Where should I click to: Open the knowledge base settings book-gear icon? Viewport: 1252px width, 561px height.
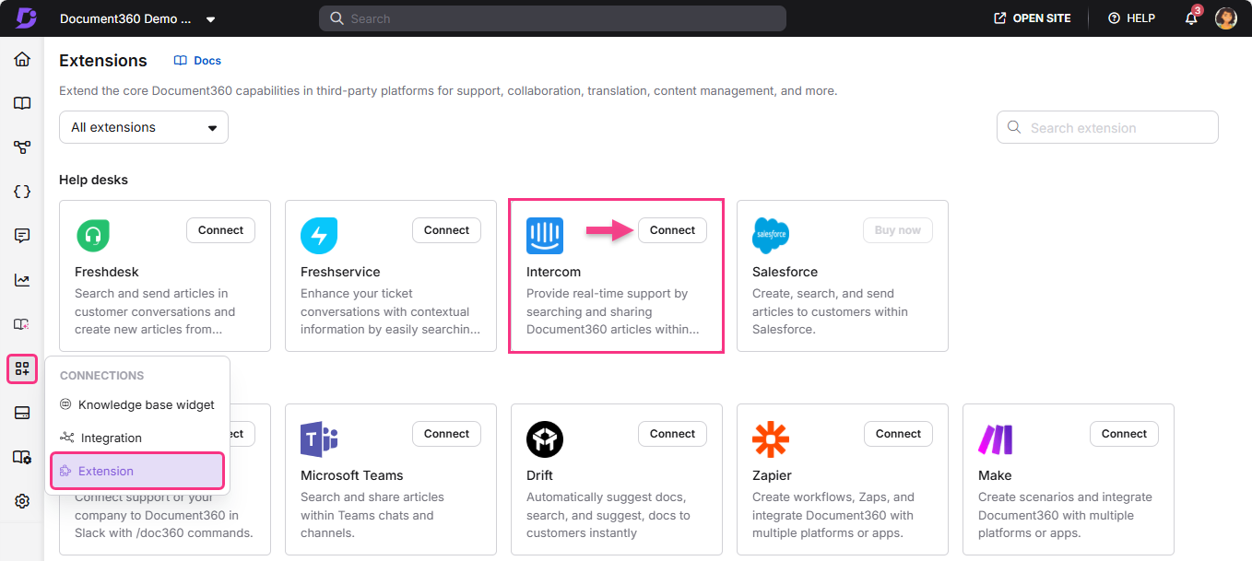[22, 457]
